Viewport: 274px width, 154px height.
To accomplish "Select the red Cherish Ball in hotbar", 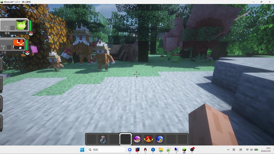I will pyautogui.click(x=148, y=139).
